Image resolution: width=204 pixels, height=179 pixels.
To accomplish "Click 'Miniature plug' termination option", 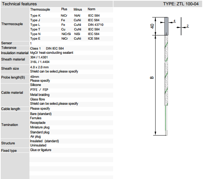I will (x=40, y=127).
